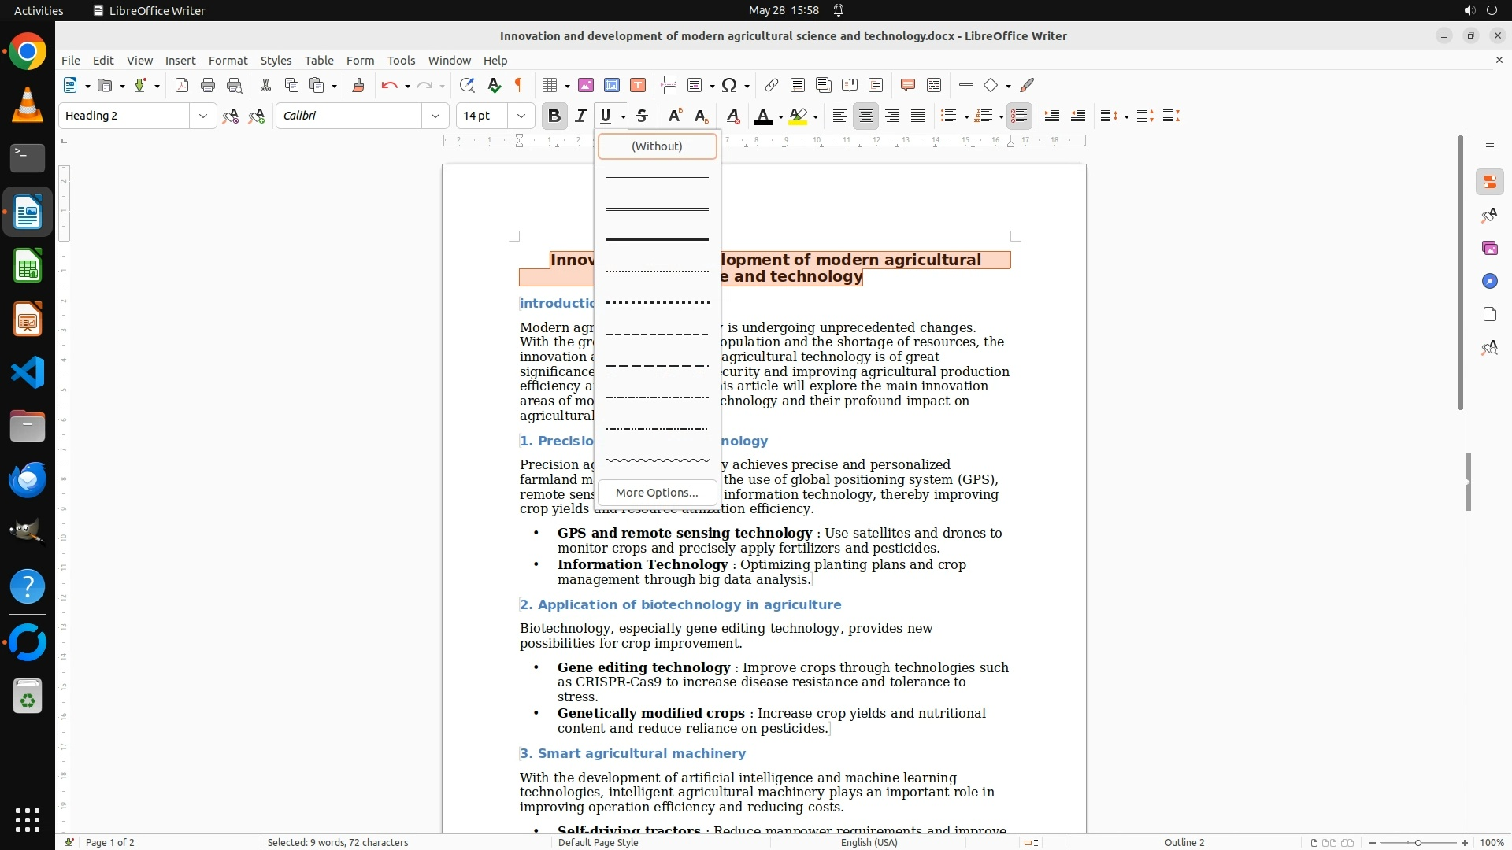Open the Find & Replace tool
Viewport: 1512px width, 850px height.
coord(467,85)
